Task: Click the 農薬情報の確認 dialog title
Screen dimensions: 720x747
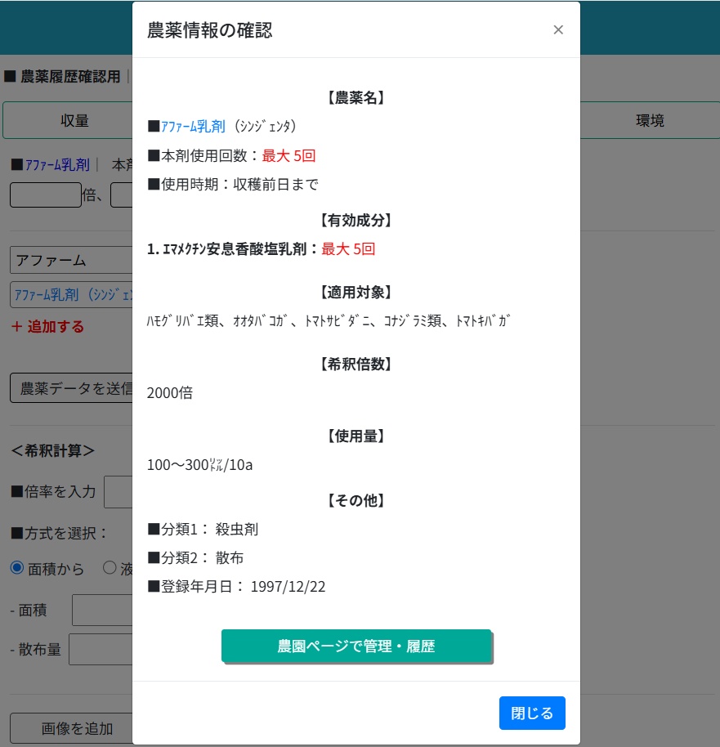Action: tap(210, 30)
